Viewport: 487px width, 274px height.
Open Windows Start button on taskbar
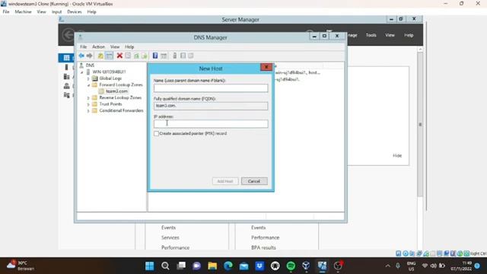click(150, 266)
